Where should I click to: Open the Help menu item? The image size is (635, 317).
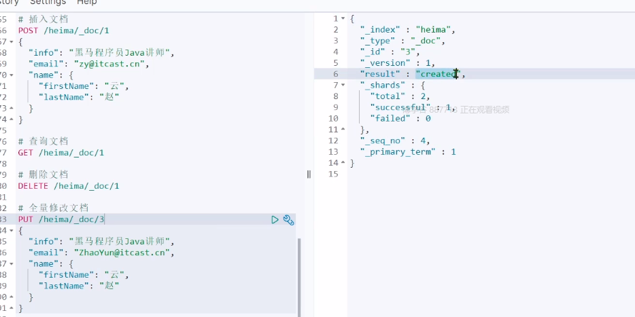[87, 3]
